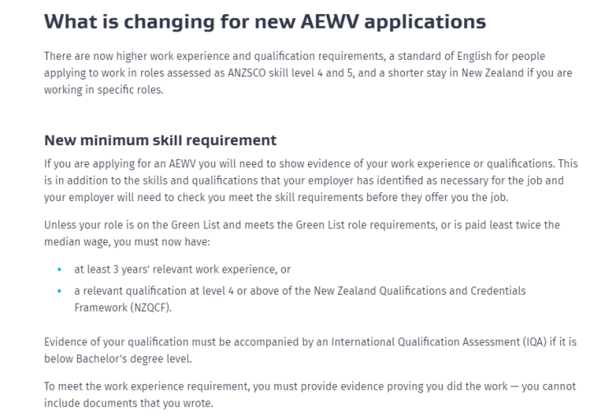The height and width of the screenshot is (417, 616).
Task: Click the heading 'What is changing for new AEWV applications'
Action: 264,21
